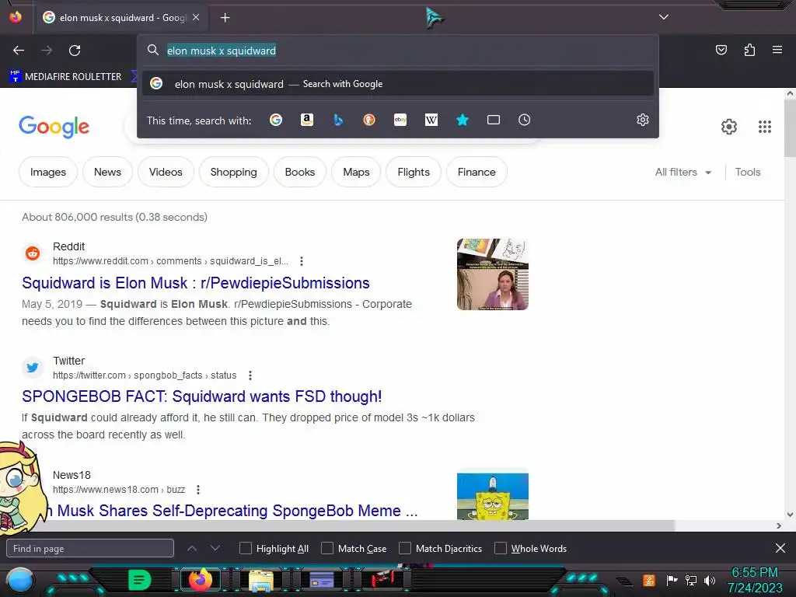
Task: Click the SpongeBob thumbnail on News18 result
Action: click(492, 496)
